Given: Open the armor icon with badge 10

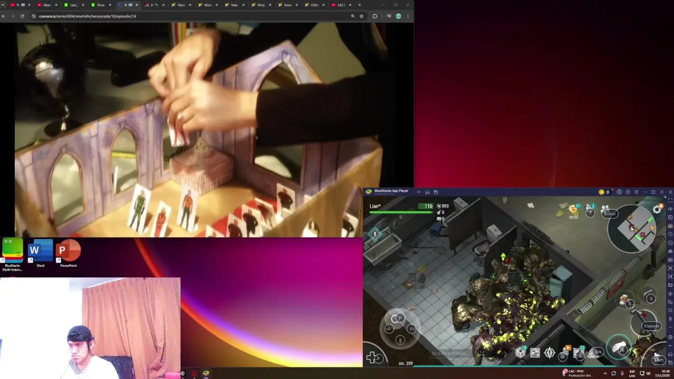Looking at the screenshot, I should point(520,353).
